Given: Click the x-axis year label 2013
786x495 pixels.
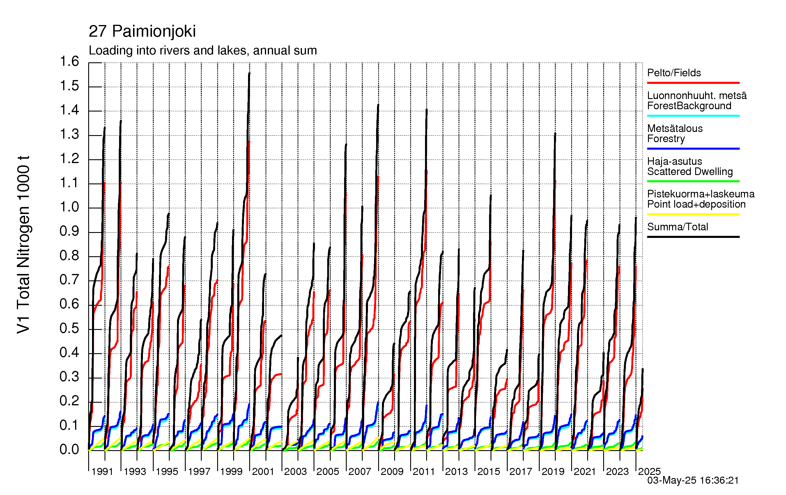Looking at the screenshot, I should [456, 471].
